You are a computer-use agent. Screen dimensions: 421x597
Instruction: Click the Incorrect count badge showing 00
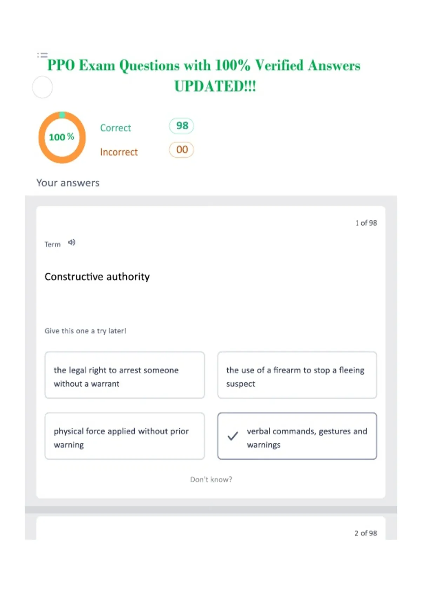[182, 150]
